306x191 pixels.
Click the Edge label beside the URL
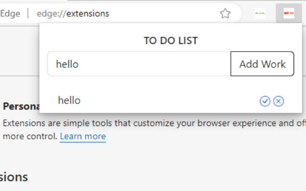(x=10, y=13)
